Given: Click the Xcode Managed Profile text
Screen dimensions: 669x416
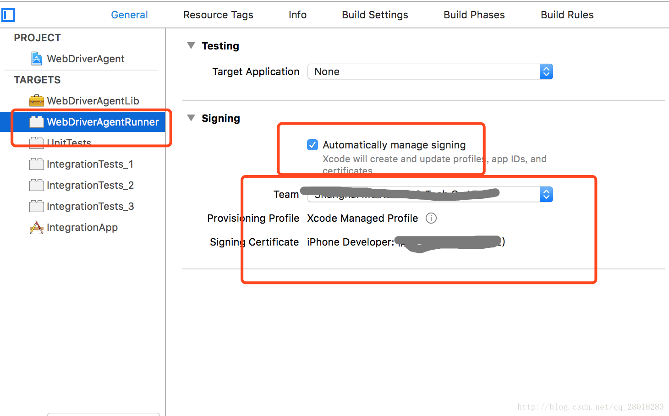Looking at the screenshot, I should point(362,218).
